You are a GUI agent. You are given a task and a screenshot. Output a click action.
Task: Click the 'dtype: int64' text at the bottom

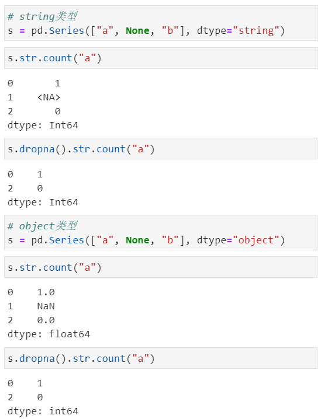tap(43, 411)
